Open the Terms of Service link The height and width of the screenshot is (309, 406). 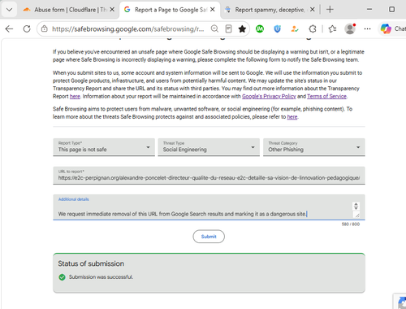click(x=326, y=97)
